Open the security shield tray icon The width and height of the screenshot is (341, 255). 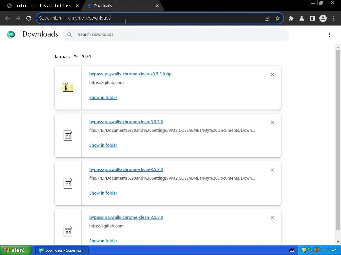point(304,250)
